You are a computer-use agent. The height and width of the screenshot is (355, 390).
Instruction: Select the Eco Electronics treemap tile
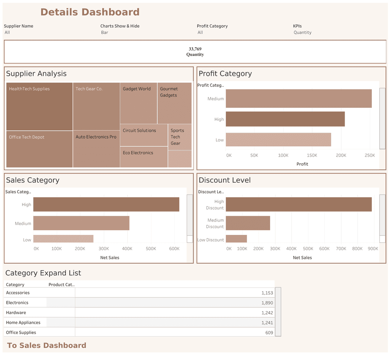144,157
